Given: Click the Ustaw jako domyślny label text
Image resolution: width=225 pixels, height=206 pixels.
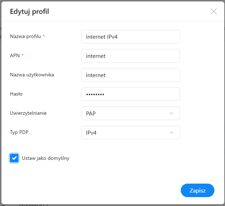Looking at the screenshot, I should tap(46, 158).
